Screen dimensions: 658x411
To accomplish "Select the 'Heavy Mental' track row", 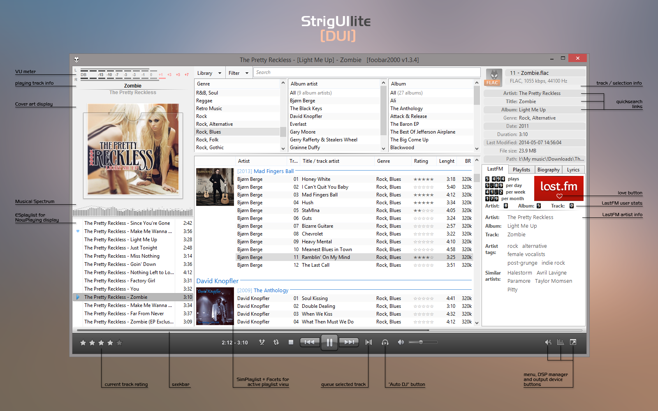I will pyautogui.click(x=354, y=242).
